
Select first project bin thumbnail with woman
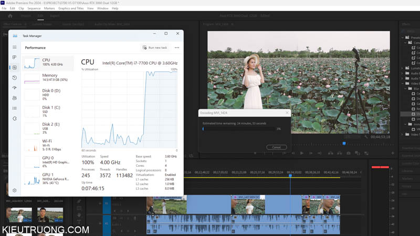tap(19, 215)
